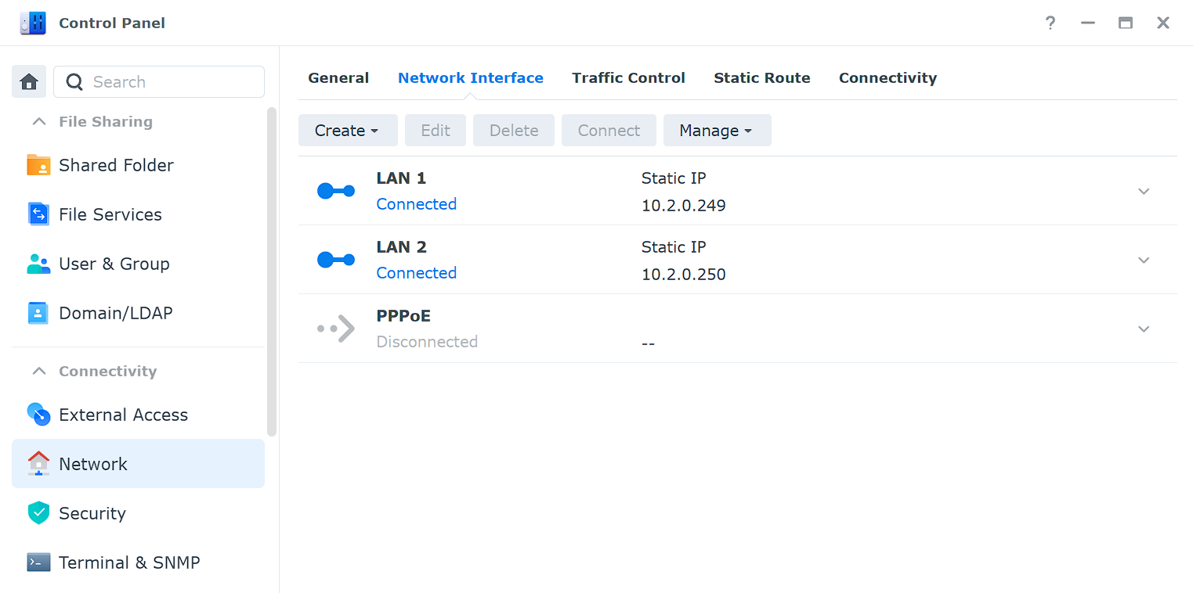Image resolution: width=1193 pixels, height=593 pixels.
Task: Open the Shared Folder settings icon
Action: coord(38,165)
